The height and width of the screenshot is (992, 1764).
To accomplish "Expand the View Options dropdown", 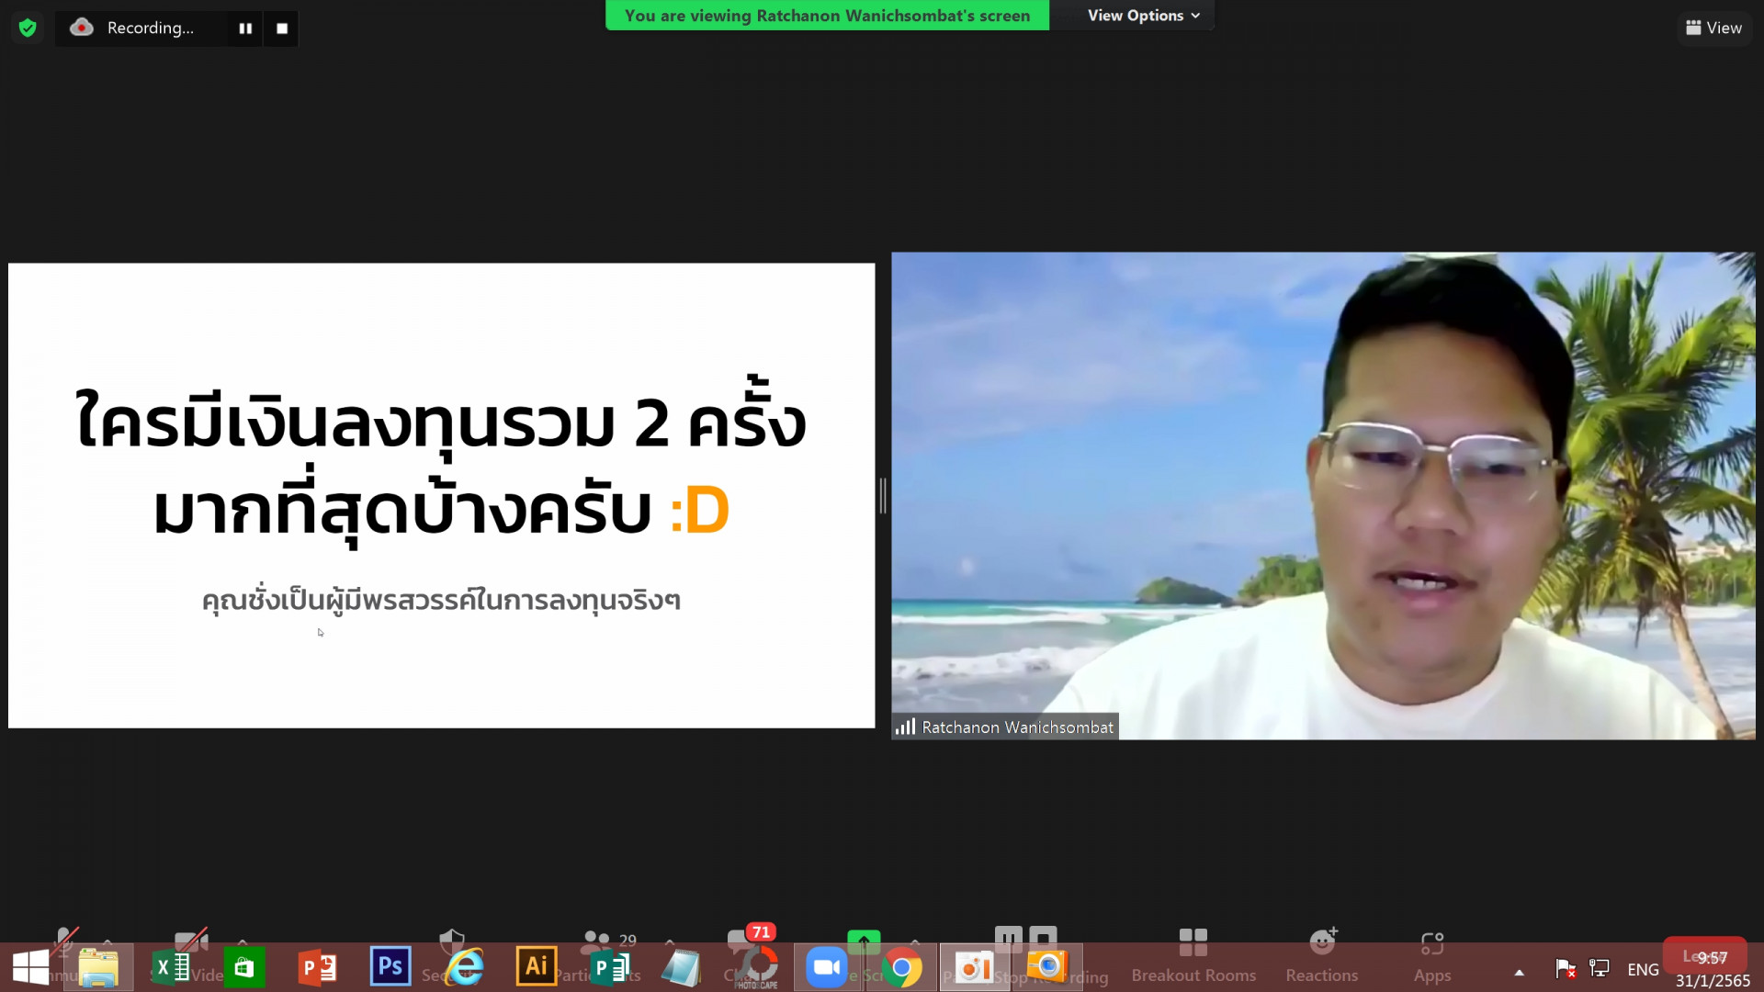I will [1143, 16].
